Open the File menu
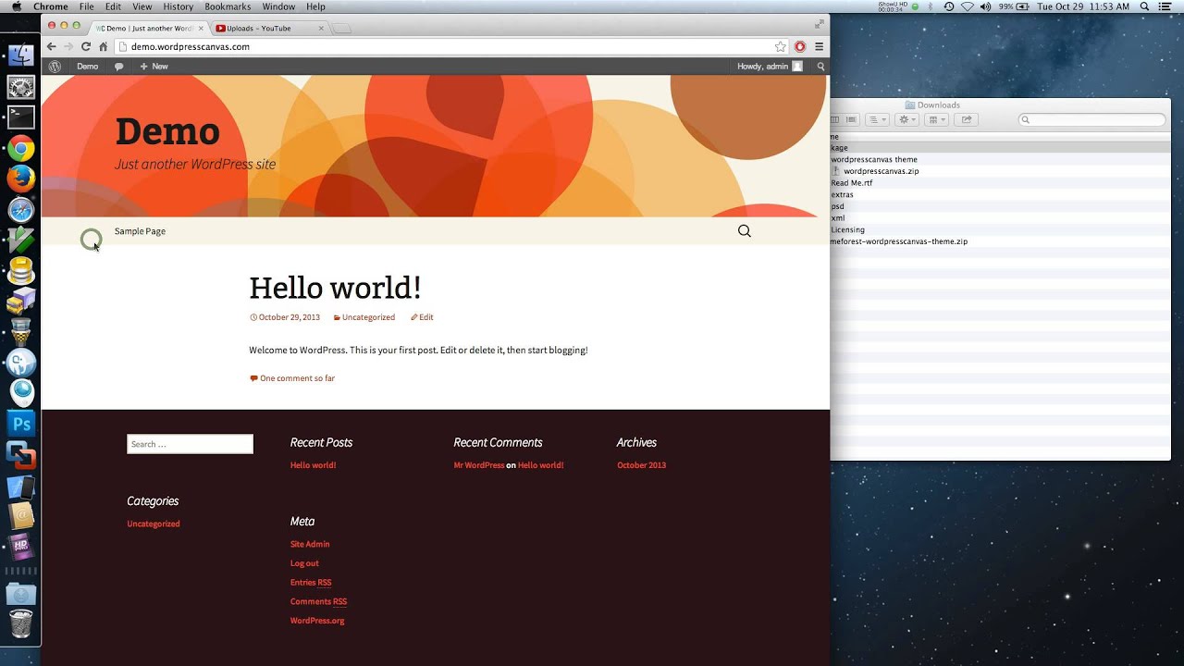This screenshot has width=1184, height=666. pyautogui.click(x=86, y=6)
